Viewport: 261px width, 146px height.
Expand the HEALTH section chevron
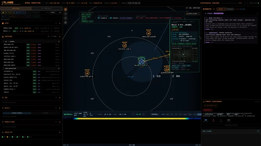tap(60, 132)
